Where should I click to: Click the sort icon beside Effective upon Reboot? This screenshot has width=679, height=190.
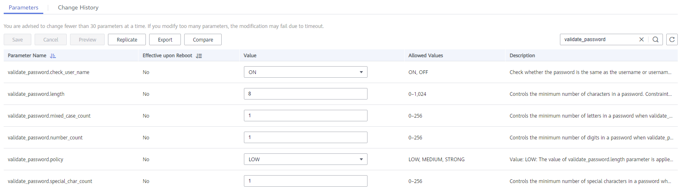tap(199, 56)
